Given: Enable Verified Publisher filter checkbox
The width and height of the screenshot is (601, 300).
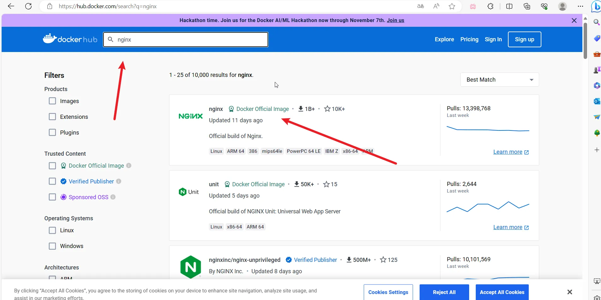Looking at the screenshot, I should [x=52, y=181].
